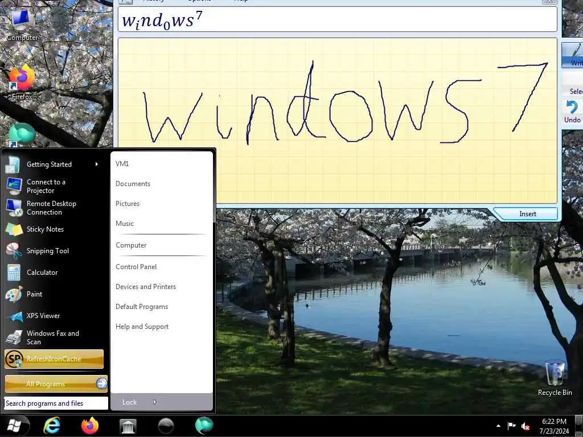This screenshot has height=437, width=583.
Task: Open Connect to a Projector
Action: point(54,186)
